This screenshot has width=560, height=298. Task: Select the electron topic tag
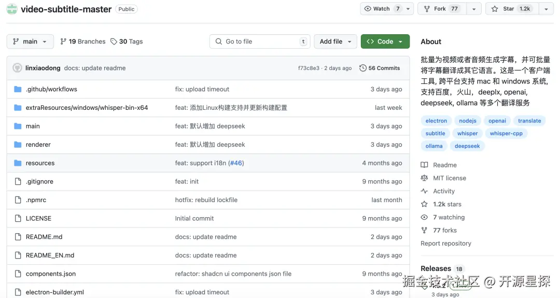coord(436,121)
